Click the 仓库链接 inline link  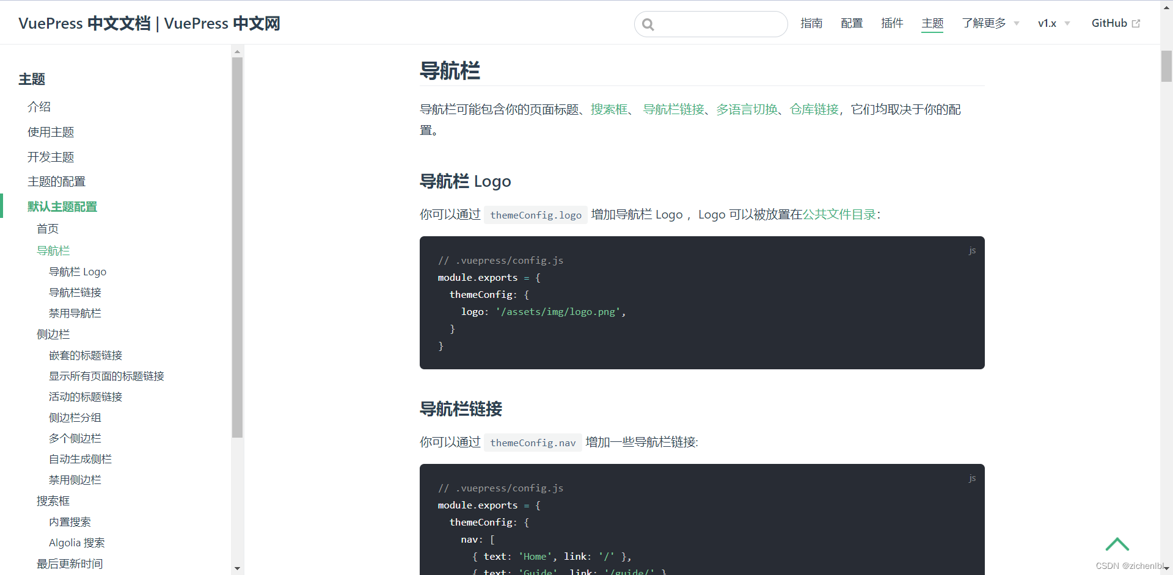(814, 109)
